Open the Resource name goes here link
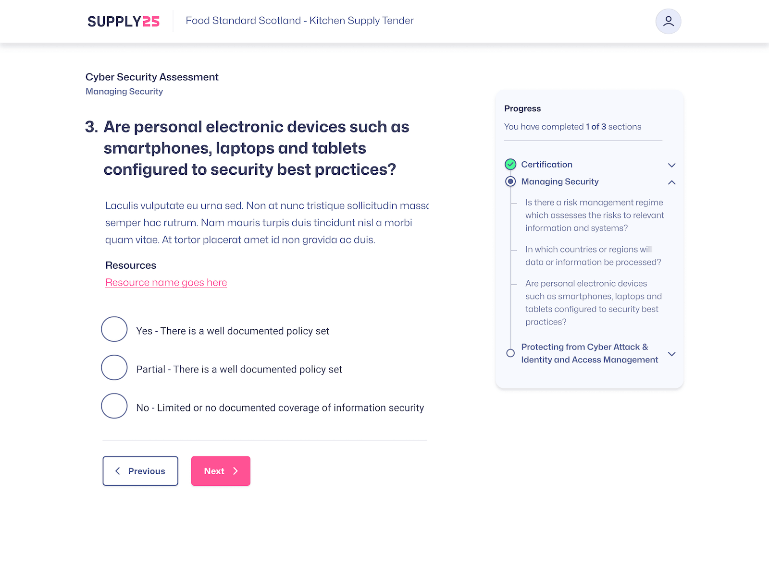 [x=166, y=283]
